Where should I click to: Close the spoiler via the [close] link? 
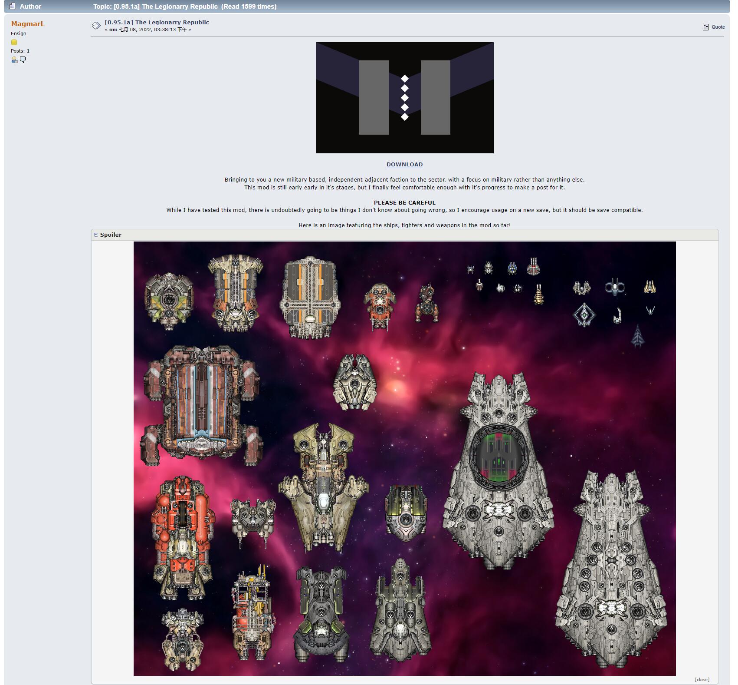(702, 679)
